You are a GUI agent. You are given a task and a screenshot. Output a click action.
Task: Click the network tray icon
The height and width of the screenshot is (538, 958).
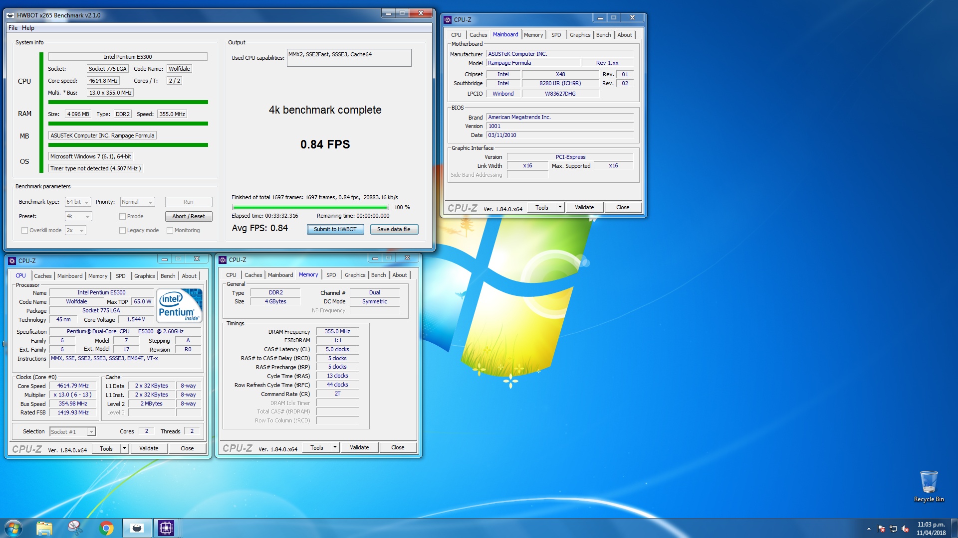click(x=893, y=529)
